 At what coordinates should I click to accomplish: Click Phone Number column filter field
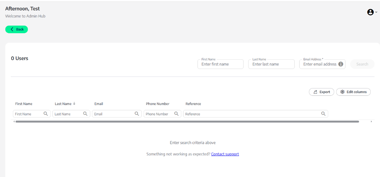[162, 114]
